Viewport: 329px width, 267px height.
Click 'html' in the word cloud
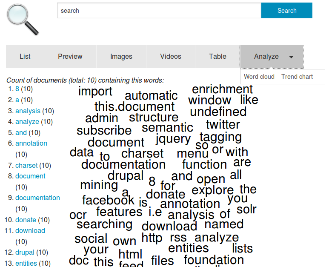coord(130,254)
